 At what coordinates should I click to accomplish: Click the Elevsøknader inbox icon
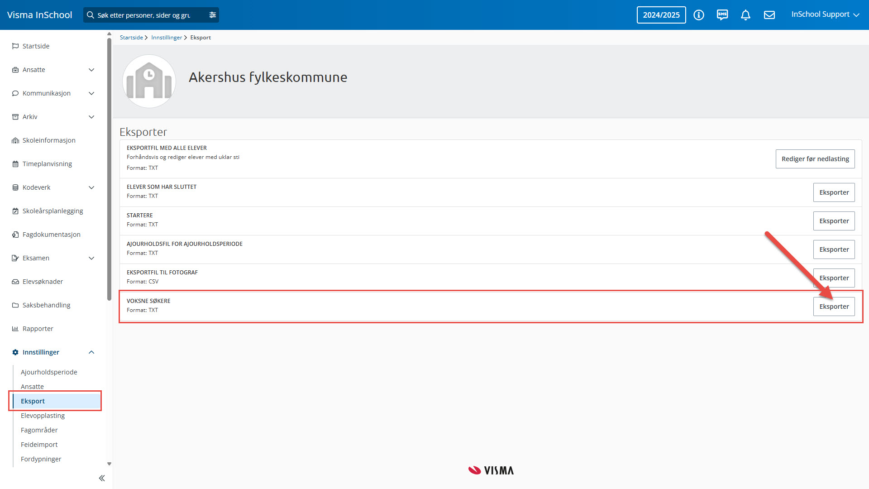(x=15, y=282)
